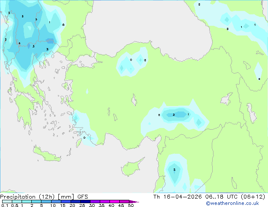
Task: Pick the 25–30 mm dark blue legend swatch
Action: pos(85,202)
